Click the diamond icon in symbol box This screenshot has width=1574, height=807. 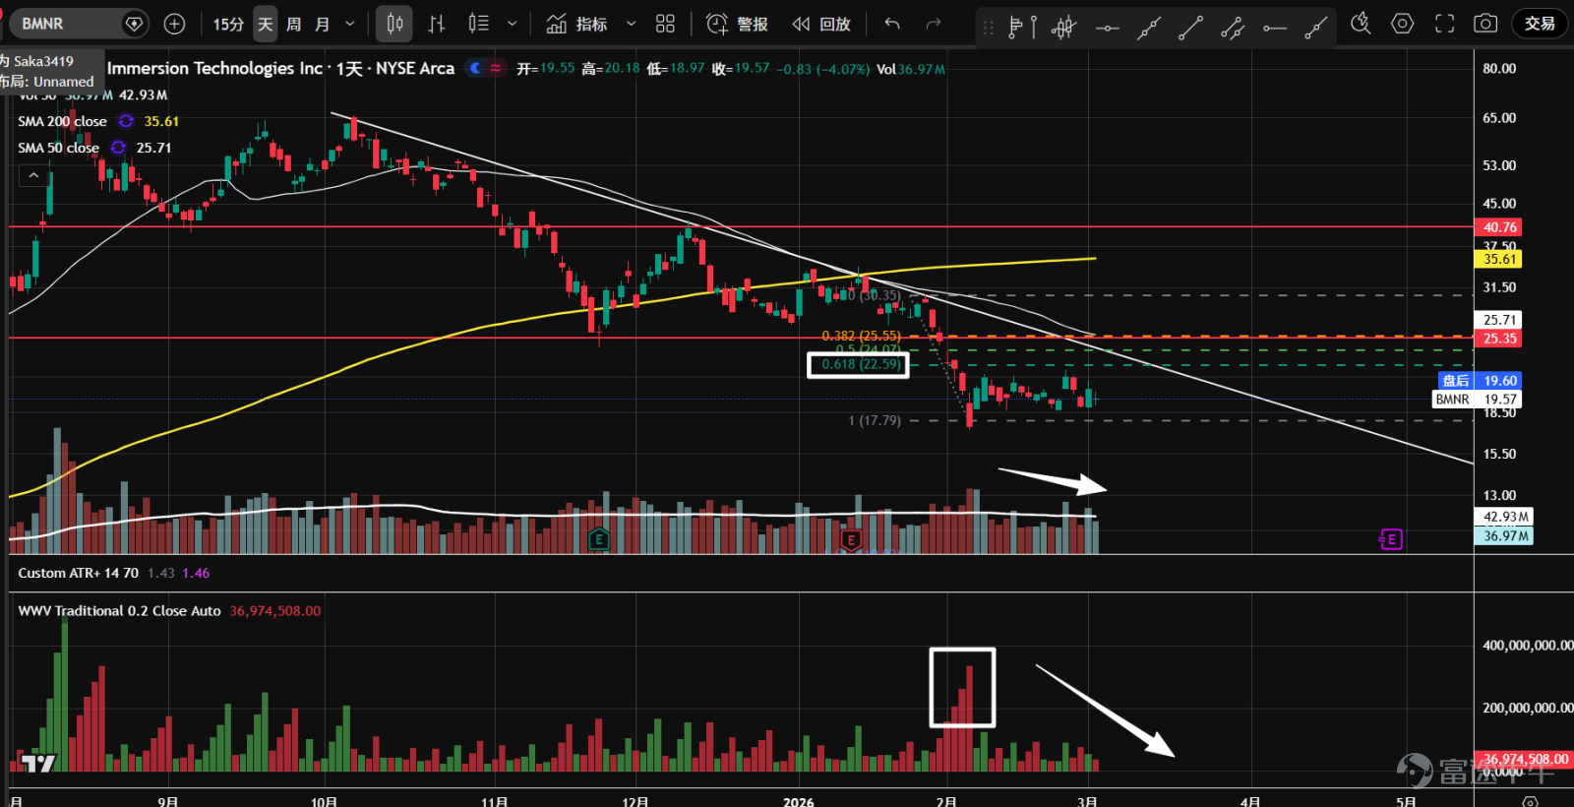[x=134, y=24]
